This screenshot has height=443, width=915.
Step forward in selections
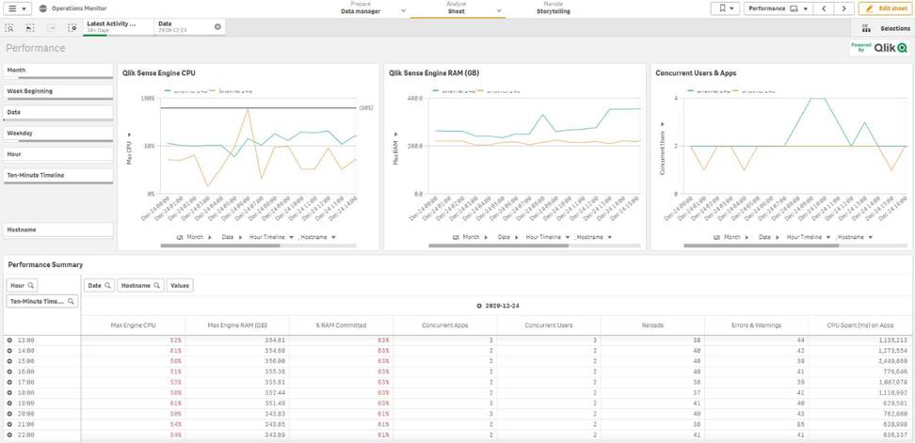click(51, 27)
